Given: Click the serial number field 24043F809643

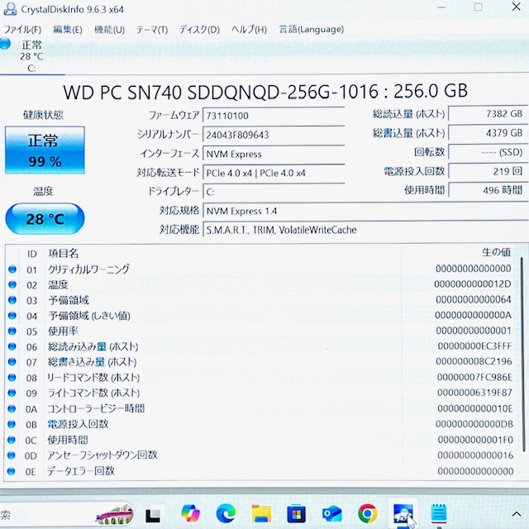Looking at the screenshot, I should pyautogui.click(x=274, y=135).
